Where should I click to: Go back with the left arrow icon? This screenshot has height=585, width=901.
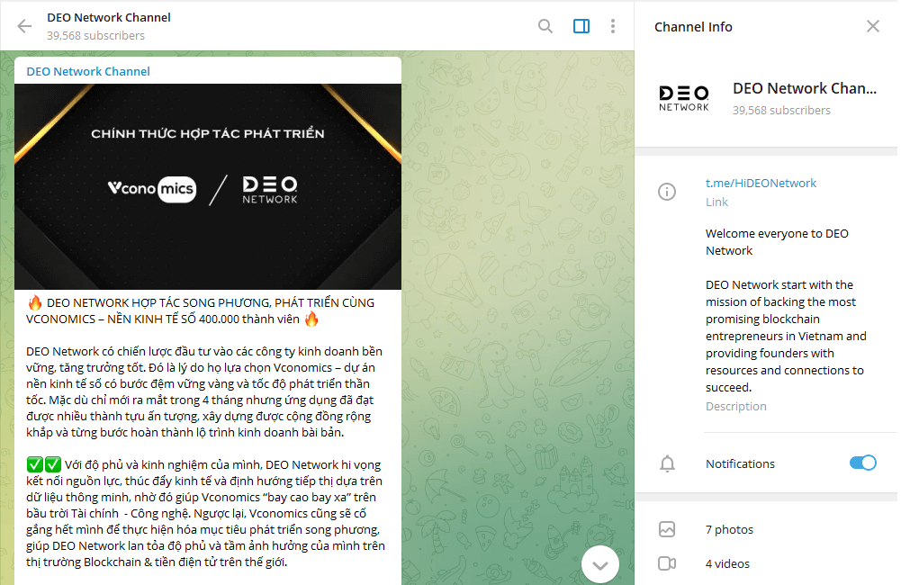24,26
